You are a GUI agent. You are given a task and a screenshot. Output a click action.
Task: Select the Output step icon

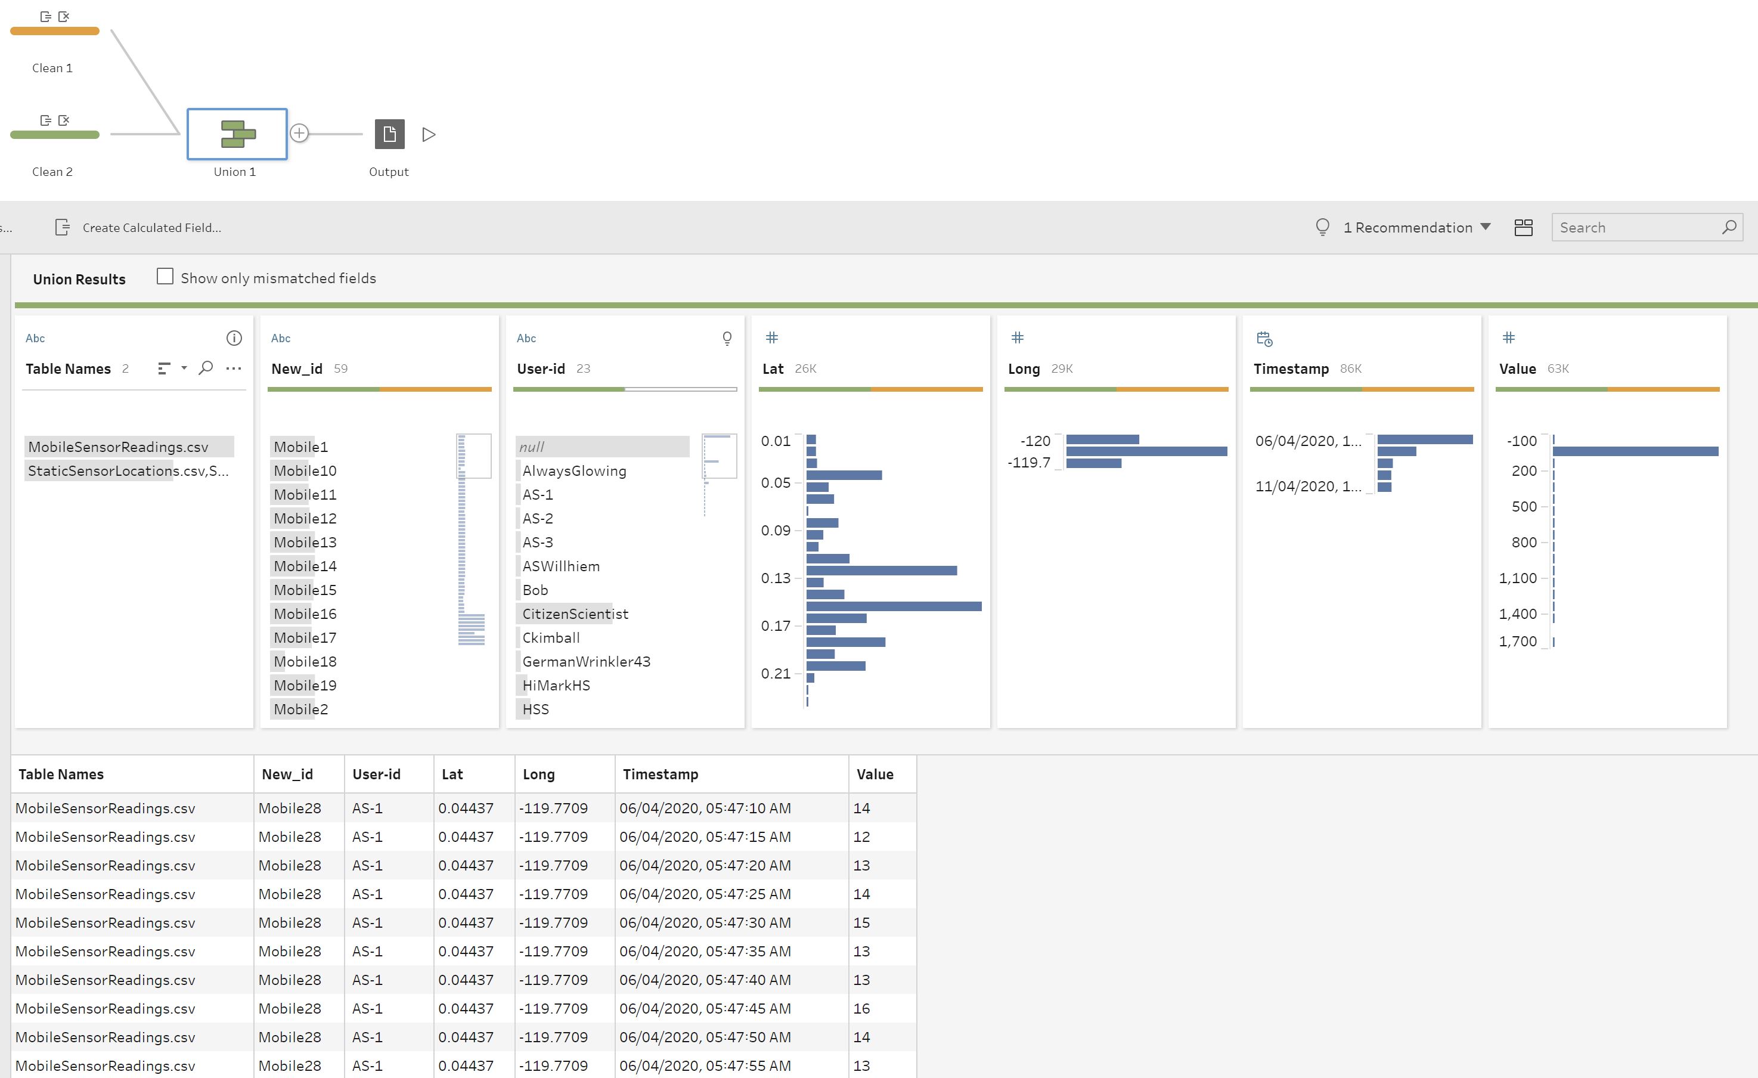(389, 134)
